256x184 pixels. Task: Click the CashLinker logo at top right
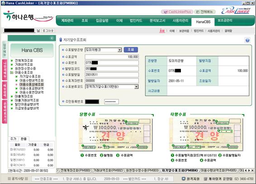click(x=236, y=11)
